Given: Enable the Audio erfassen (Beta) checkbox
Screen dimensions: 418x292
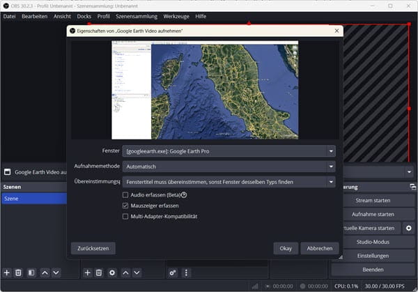Looking at the screenshot, I should pyautogui.click(x=125, y=195).
